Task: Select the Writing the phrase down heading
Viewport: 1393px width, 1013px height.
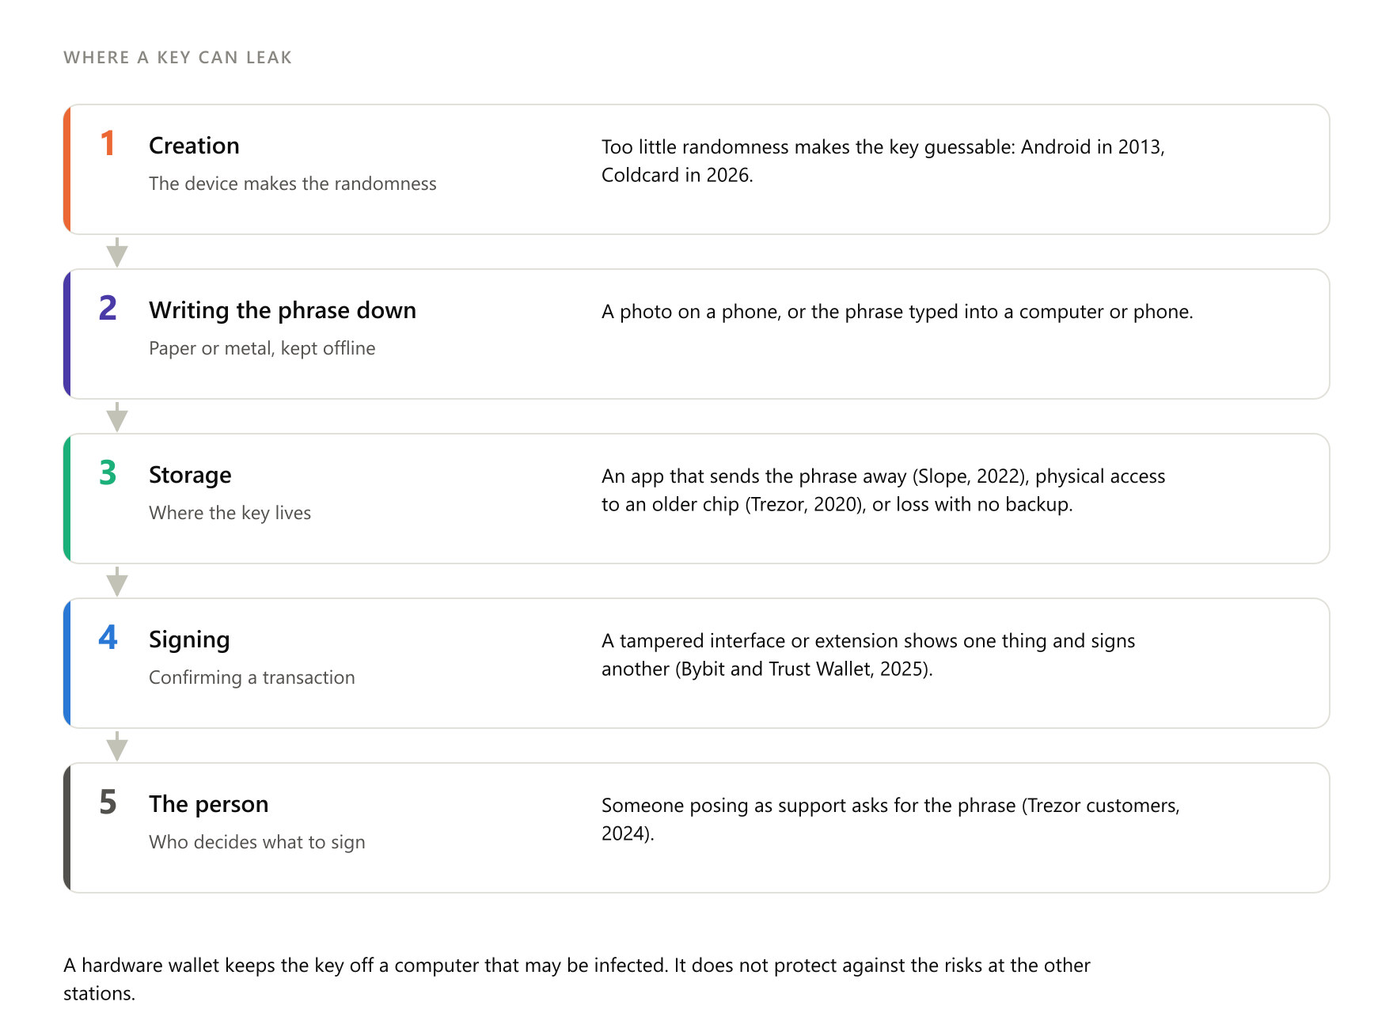Action: [283, 310]
